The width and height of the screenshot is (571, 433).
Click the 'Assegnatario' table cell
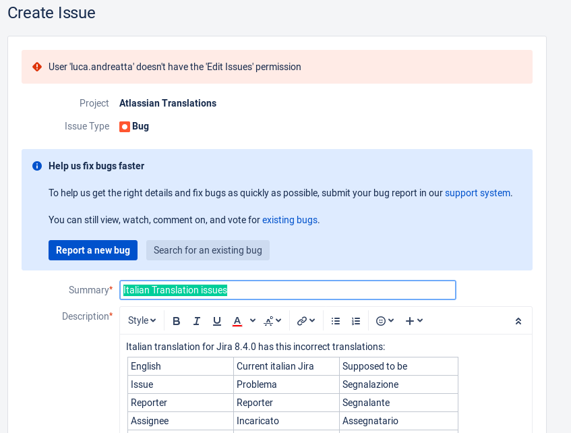click(398, 421)
